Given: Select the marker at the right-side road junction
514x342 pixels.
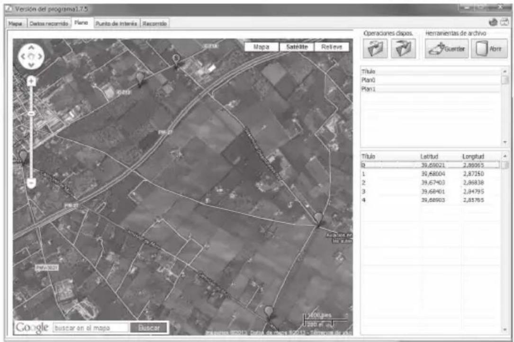Looking at the screenshot, I should pyautogui.click(x=318, y=219).
